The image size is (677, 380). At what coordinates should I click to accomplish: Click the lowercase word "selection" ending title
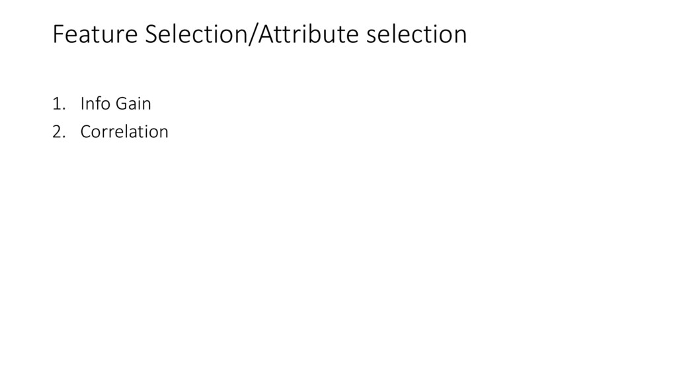(417, 34)
